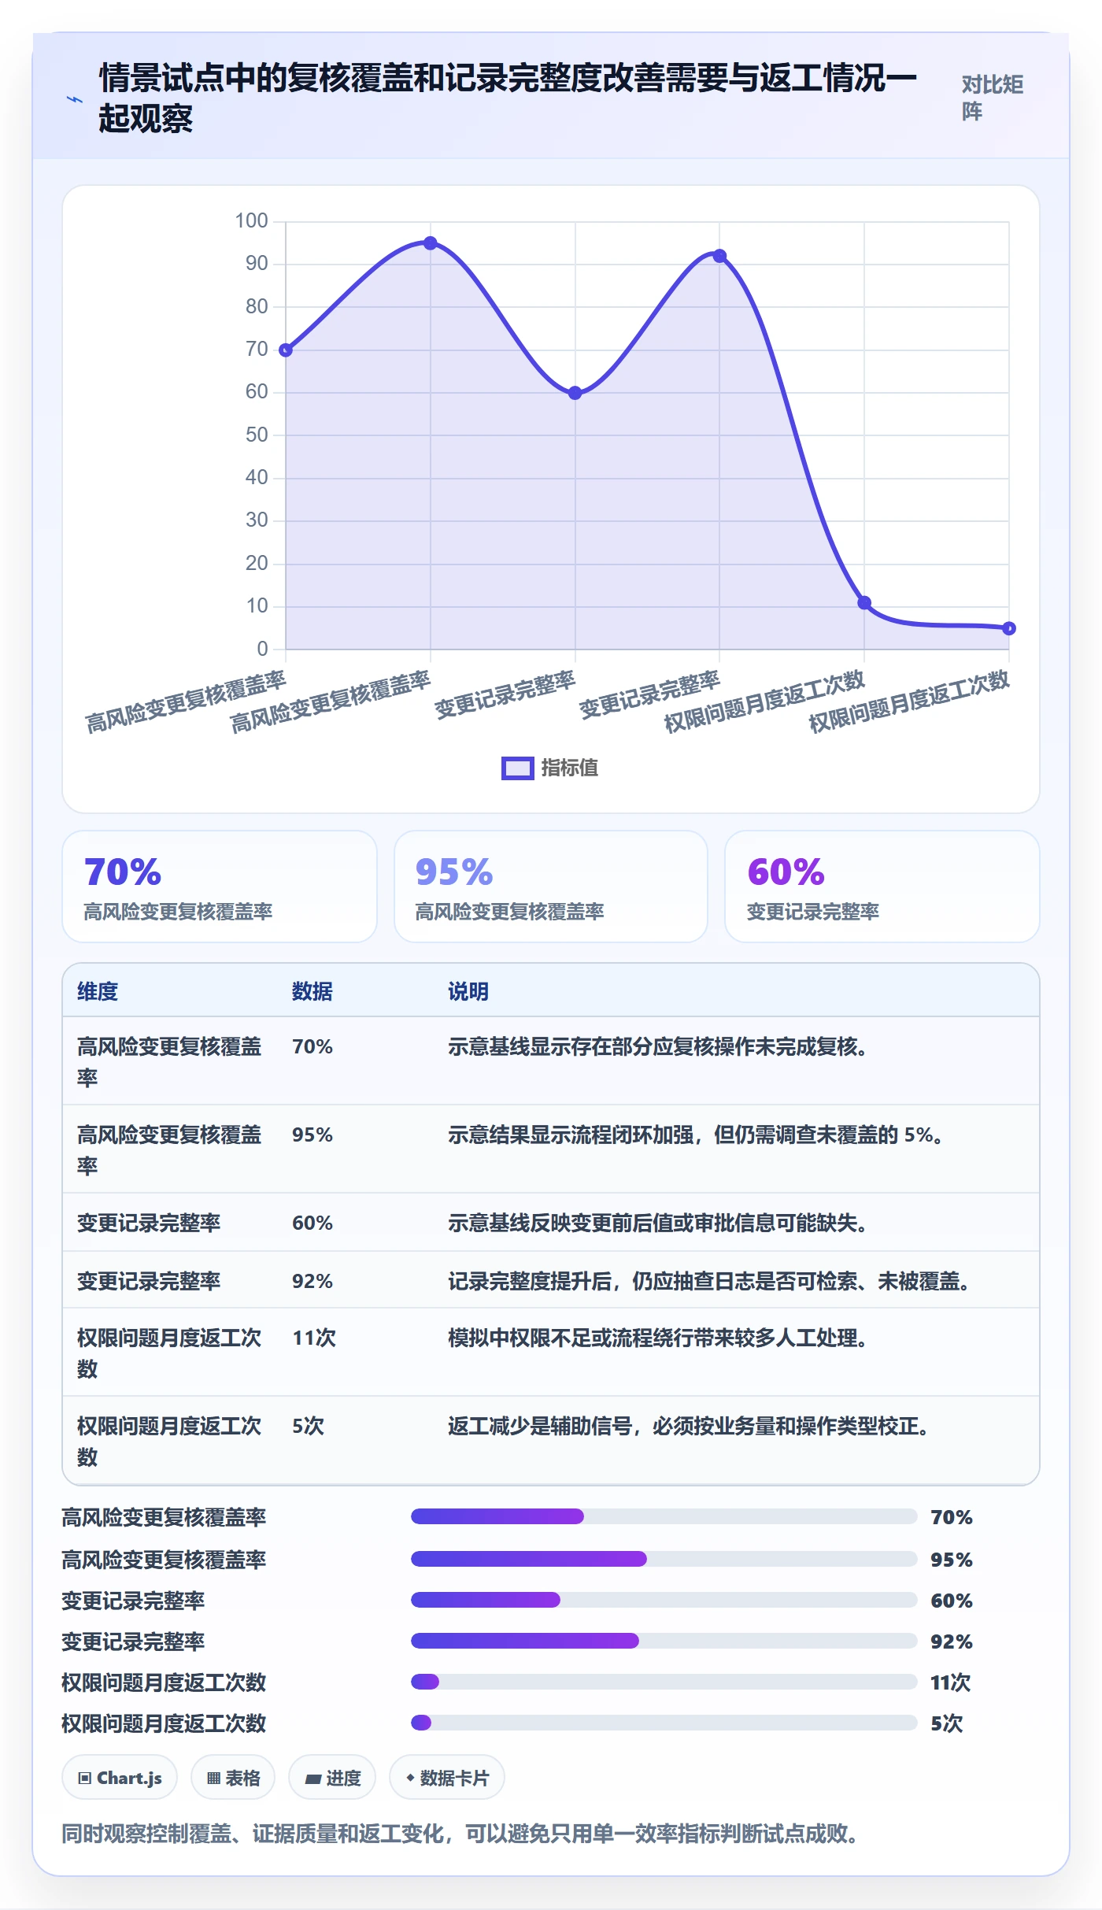Viewport: 1102px width, 1910px height.
Task: Open the 95% stat card
Action: [x=551, y=887]
